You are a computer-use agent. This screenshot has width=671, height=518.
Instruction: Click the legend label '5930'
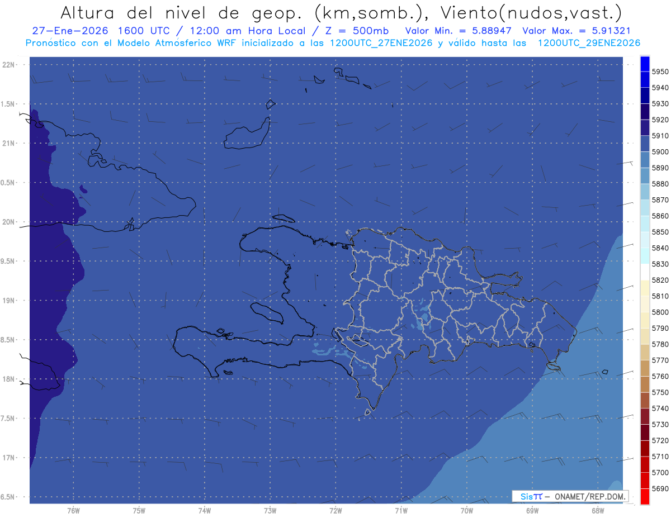click(x=660, y=104)
